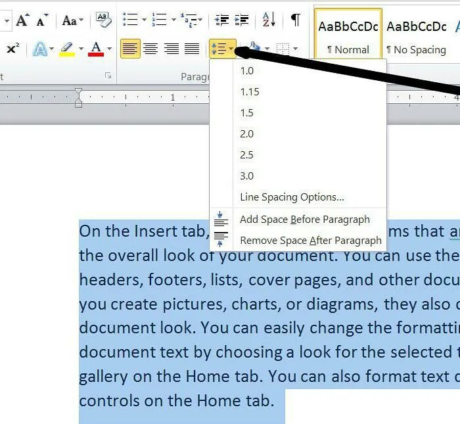Image resolution: width=460 pixels, height=424 pixels.
Task: Apply red font color
Action: [96, 49]
